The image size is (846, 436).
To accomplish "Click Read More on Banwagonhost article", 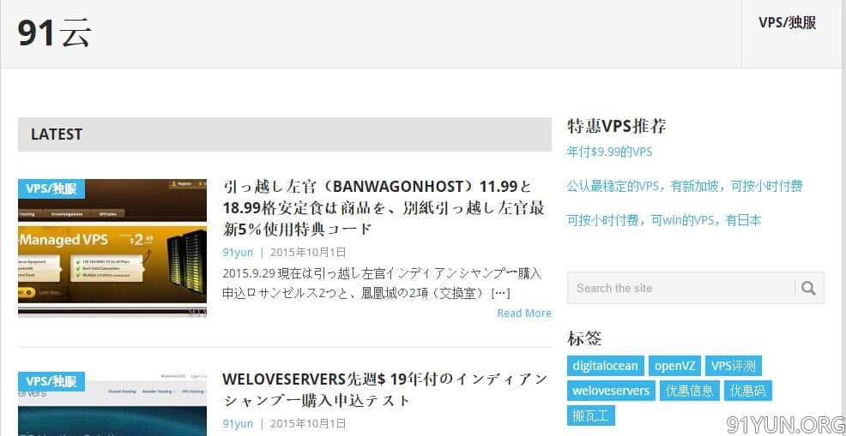I will pyautogui.click(x=524, y=314).
